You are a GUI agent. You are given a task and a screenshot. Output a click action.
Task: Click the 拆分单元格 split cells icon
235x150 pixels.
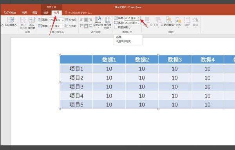point(32,23)
